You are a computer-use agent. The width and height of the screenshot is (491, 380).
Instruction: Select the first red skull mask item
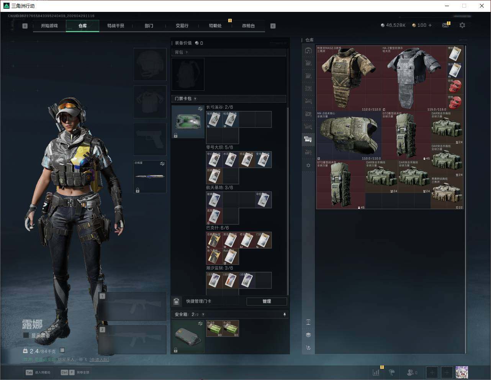coord(455,87)
